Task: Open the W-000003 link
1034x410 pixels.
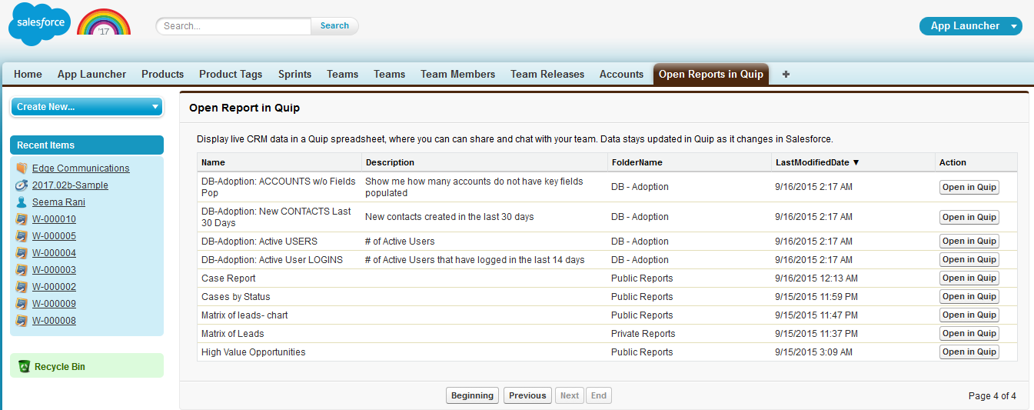Action: (54, 270)
